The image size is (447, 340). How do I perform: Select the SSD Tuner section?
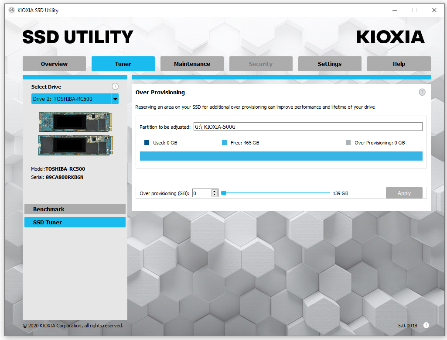coord(75,222)
